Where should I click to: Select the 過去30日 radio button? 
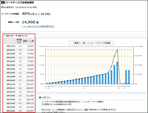point(4,36)
